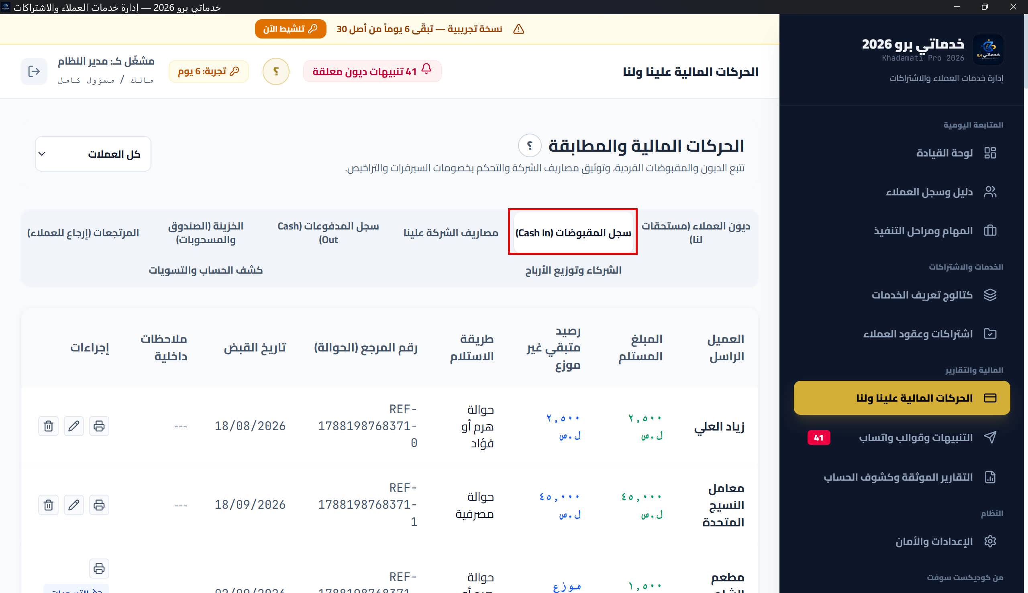Switch to ديون العملاء (مستحقات لنا) tab
Image resolution: width=1028 pixels, height=593 pixels.
(696, 233)
